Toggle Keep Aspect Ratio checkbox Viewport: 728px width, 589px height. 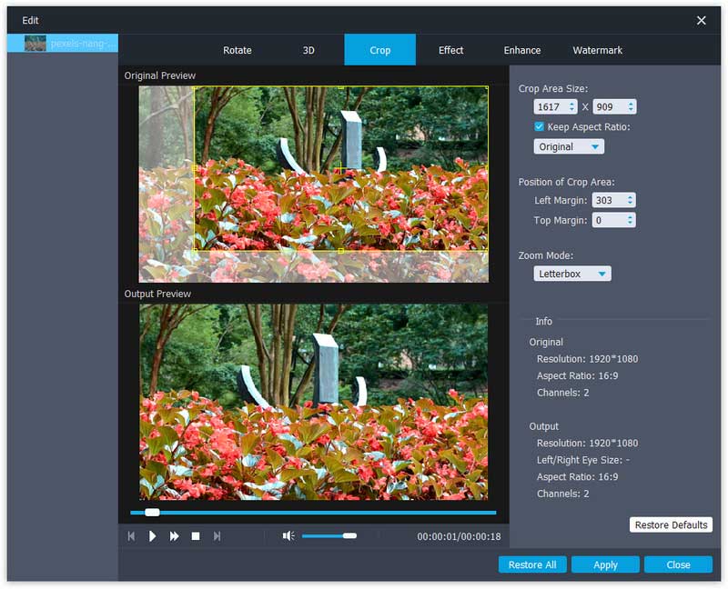(x=539, y=126)
